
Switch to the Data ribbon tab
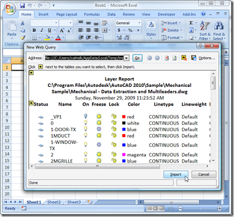click(111, 15)
